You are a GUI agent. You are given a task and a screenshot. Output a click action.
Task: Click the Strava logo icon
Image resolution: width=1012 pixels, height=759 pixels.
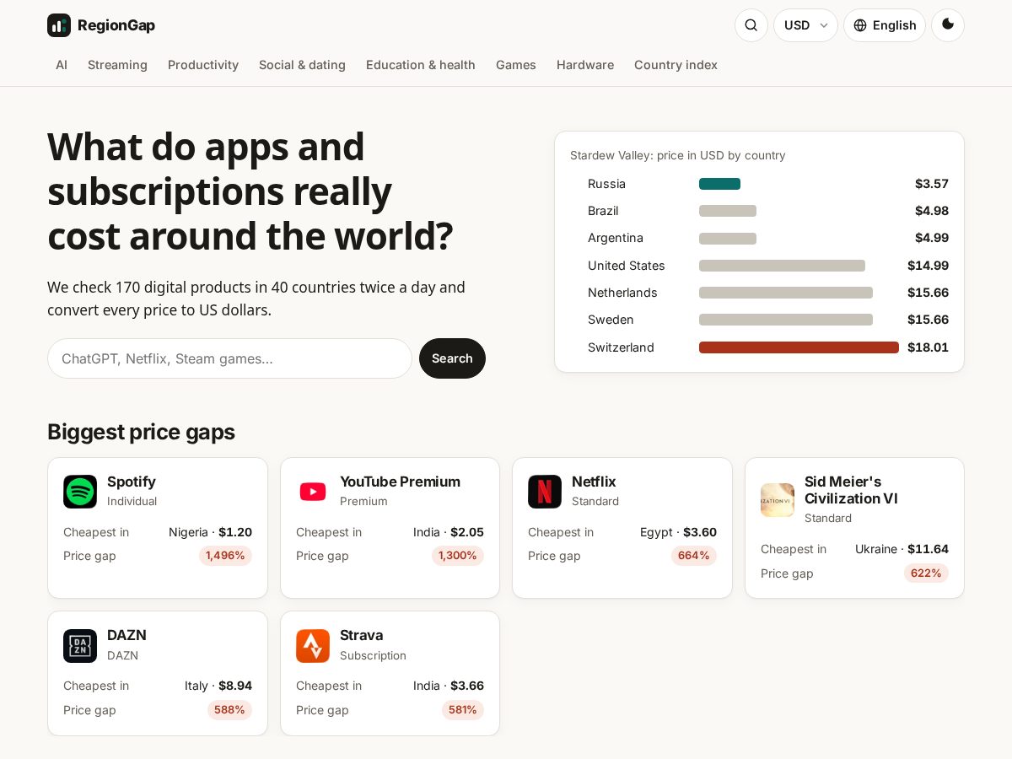[x=313, y=646]
